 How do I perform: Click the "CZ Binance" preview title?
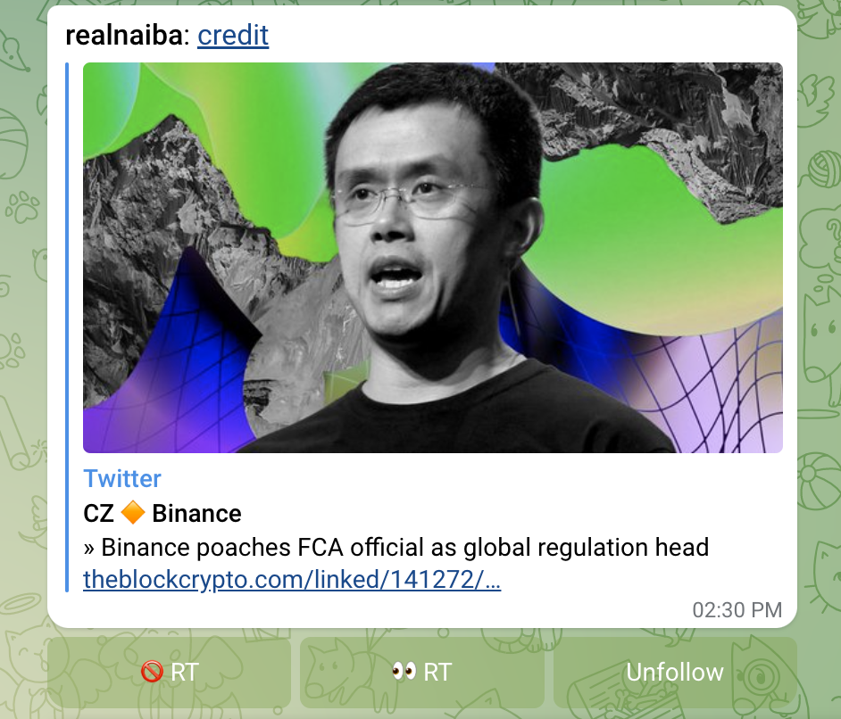coord(162,513)
